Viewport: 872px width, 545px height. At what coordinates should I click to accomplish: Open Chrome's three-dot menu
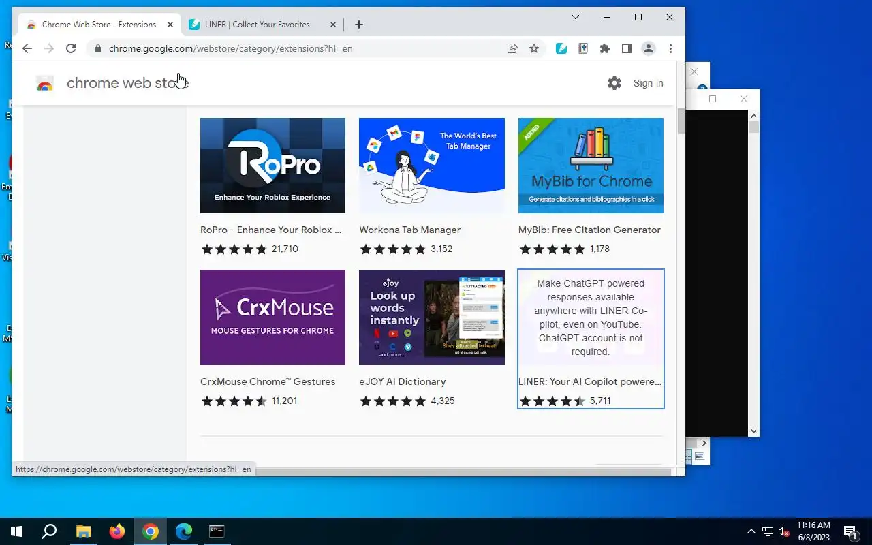tap(671, 48)
